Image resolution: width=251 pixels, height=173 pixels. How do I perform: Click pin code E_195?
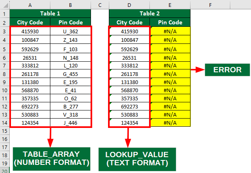[71, 82]
